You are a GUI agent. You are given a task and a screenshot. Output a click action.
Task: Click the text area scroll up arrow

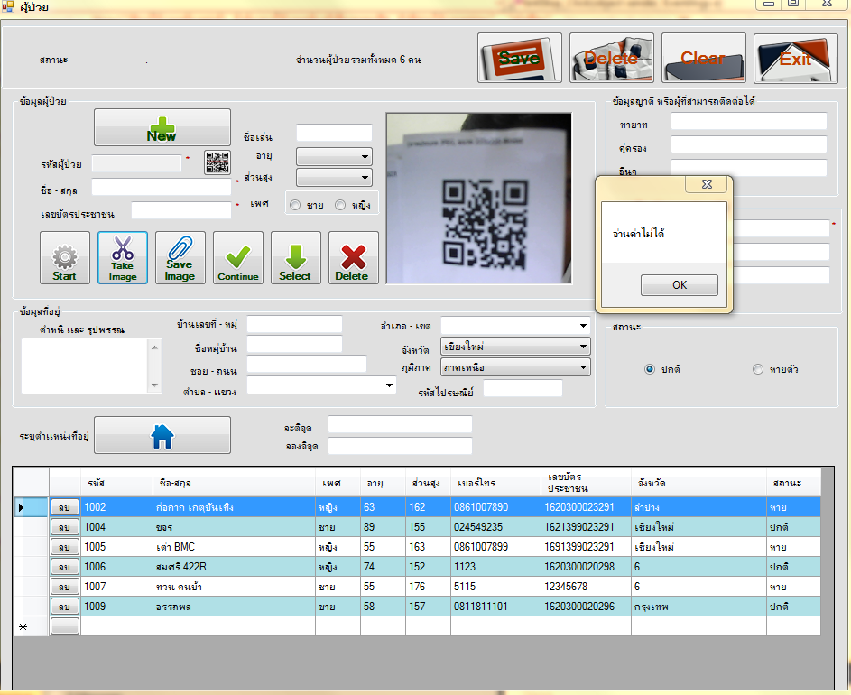pos(154,347)
